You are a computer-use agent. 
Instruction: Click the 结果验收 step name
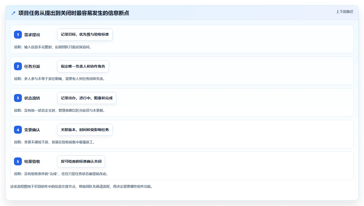pyautogui.click(x=32, y=161)
